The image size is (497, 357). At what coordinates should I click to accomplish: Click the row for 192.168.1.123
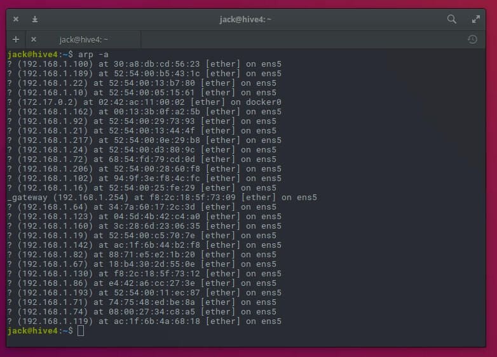(144, 217)
